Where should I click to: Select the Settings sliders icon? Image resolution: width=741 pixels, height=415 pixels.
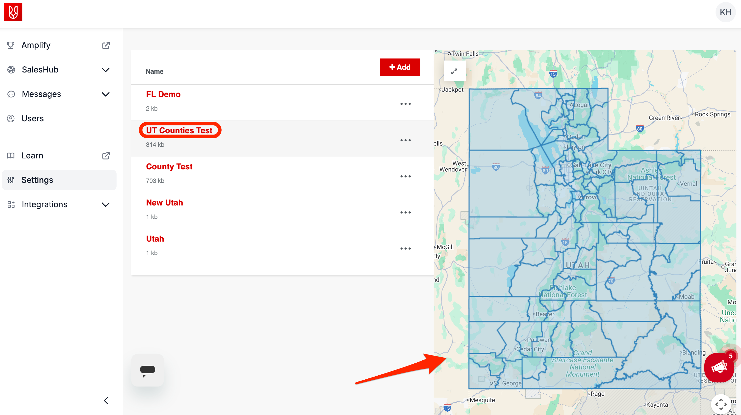click(x=11, y=180)
